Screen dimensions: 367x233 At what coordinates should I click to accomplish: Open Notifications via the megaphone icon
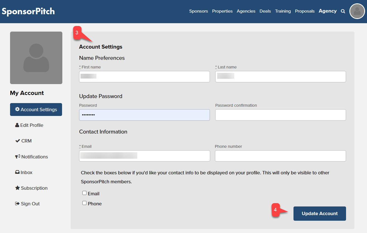point(31,156)
